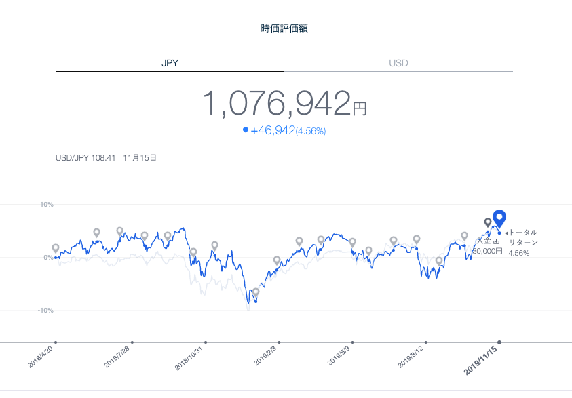
Task: Select the 2018/7/28 timeline axis dot
Action: point(132,342)
